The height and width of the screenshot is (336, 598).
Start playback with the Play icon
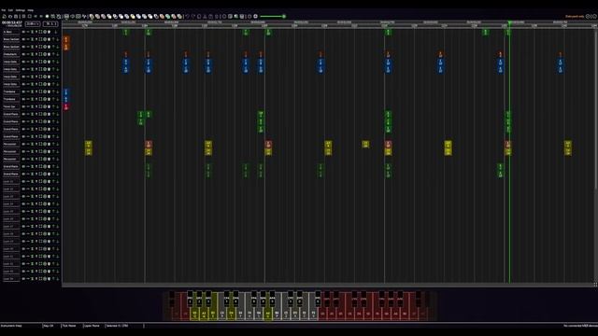tap(23, 17)
